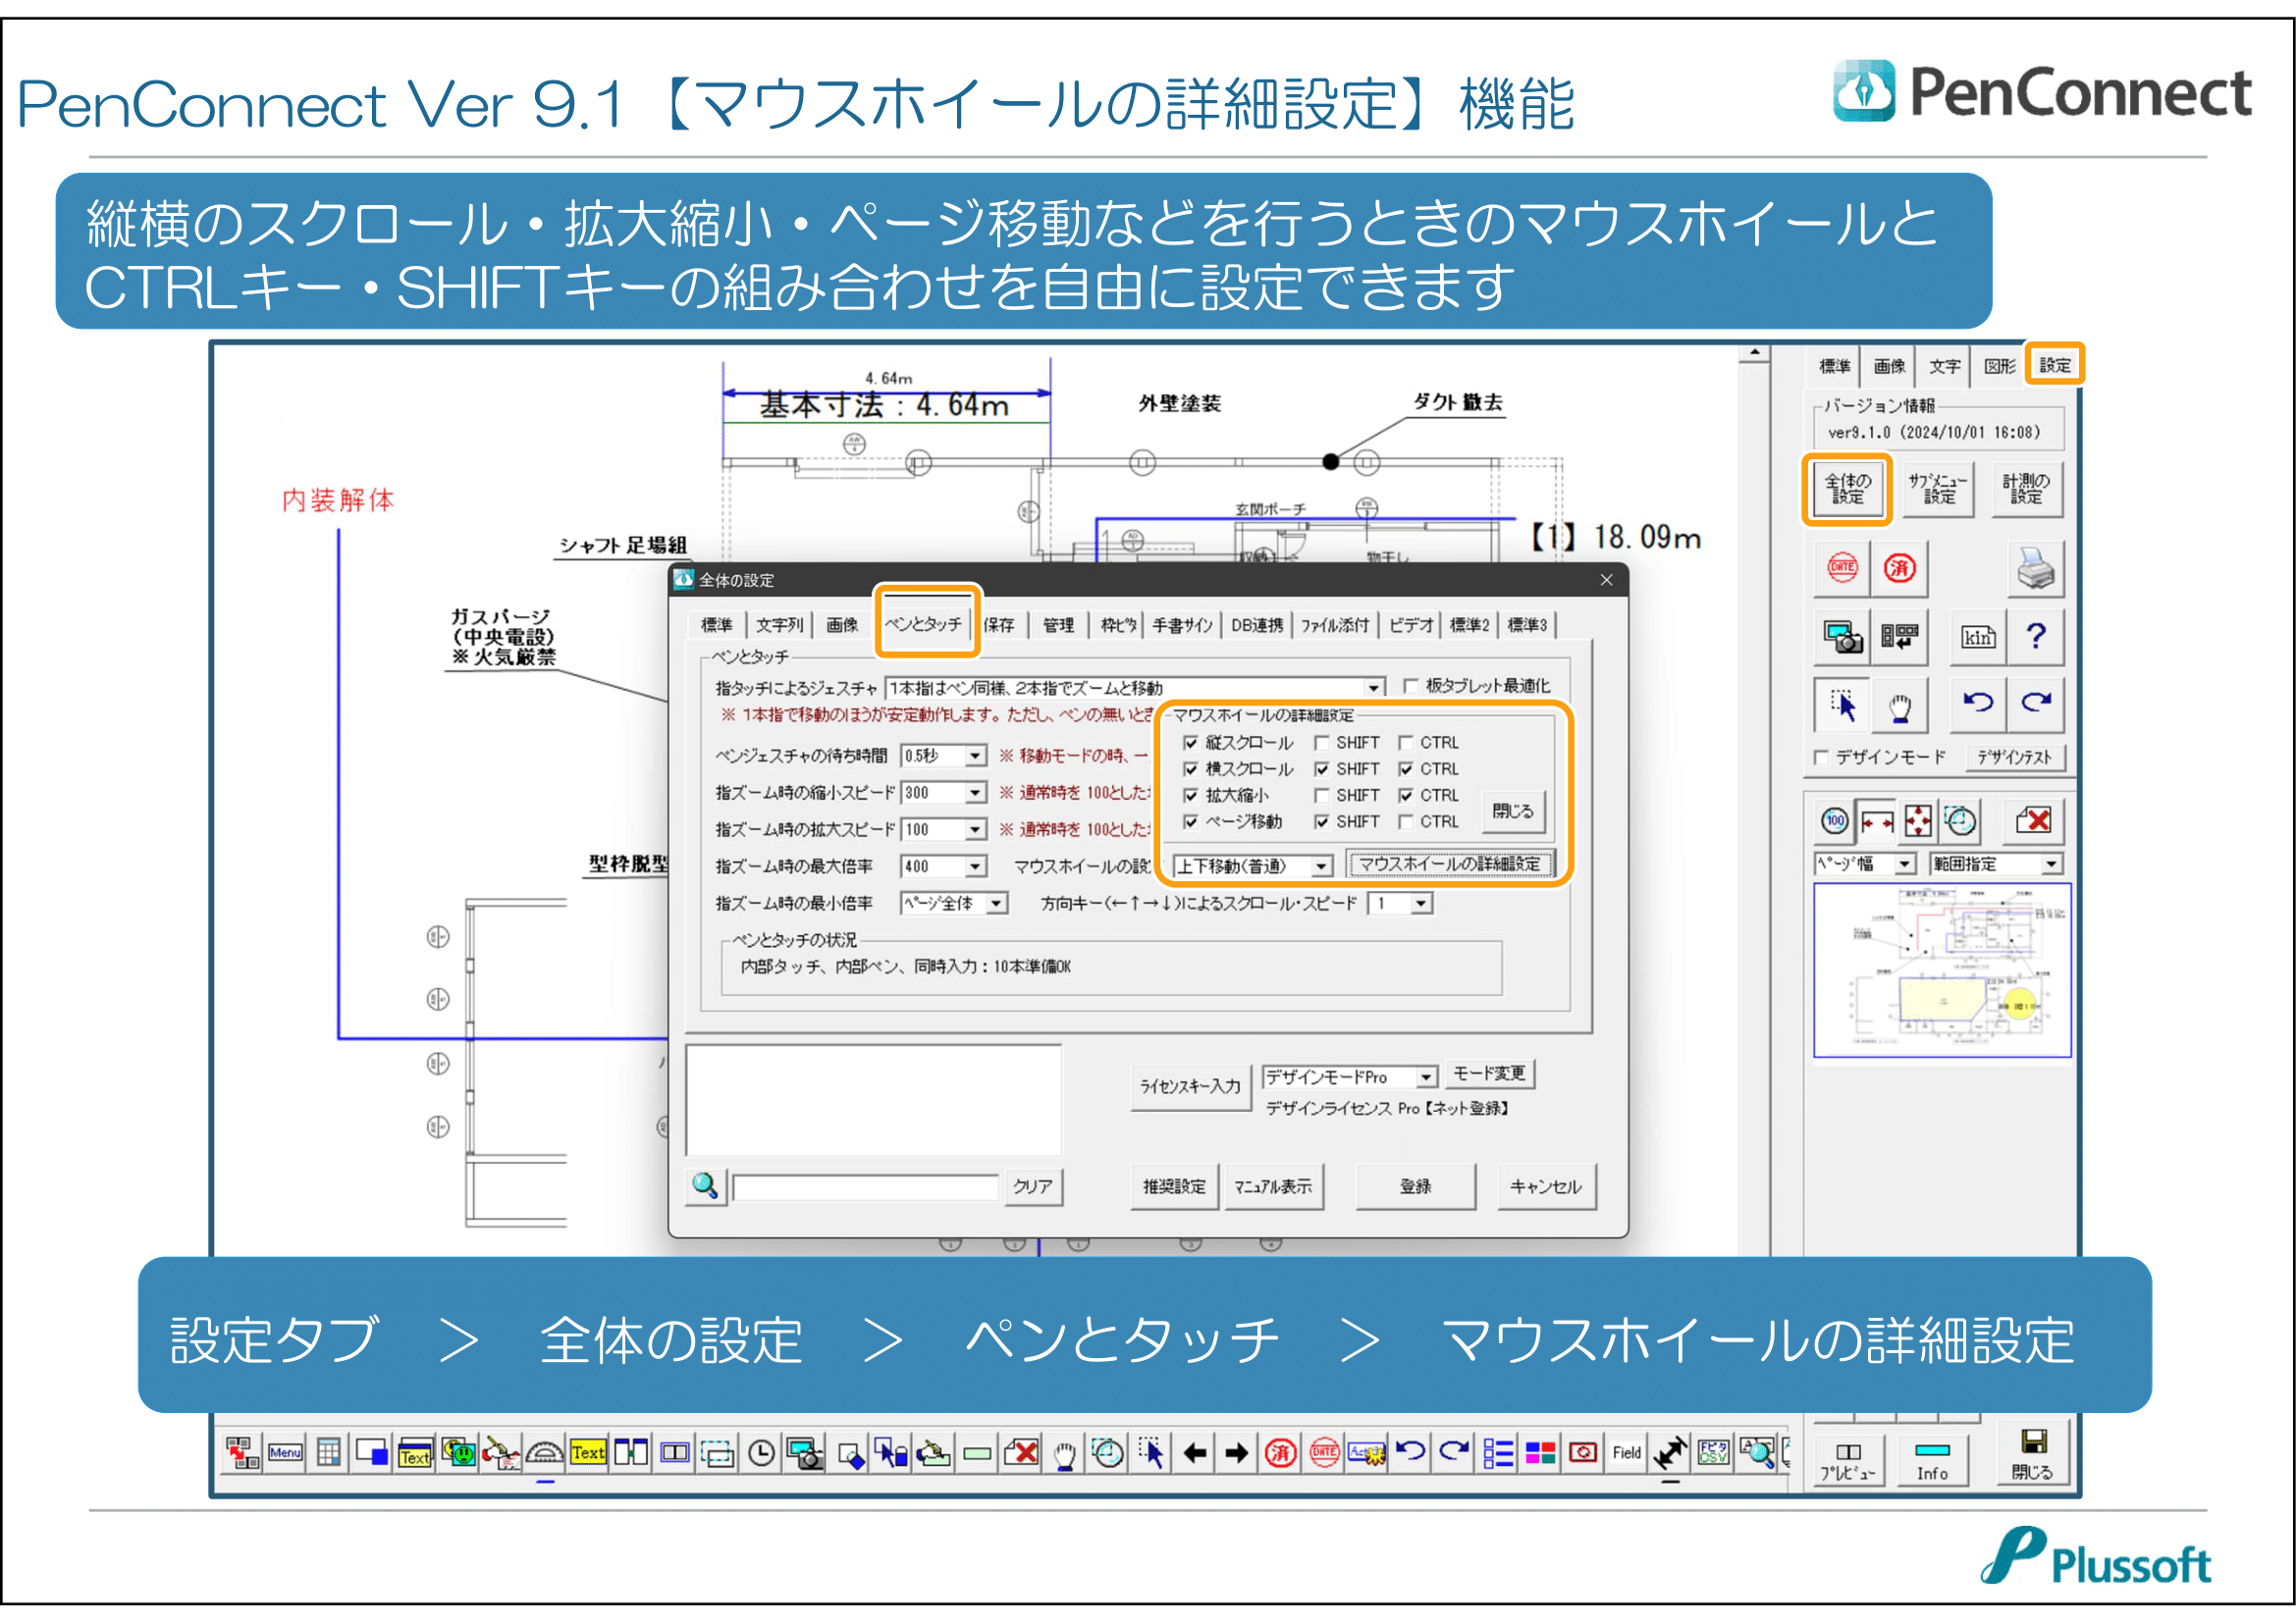Click the blue question mark help icon
Screen dimensions: 2296x1623
[2035, 637]
